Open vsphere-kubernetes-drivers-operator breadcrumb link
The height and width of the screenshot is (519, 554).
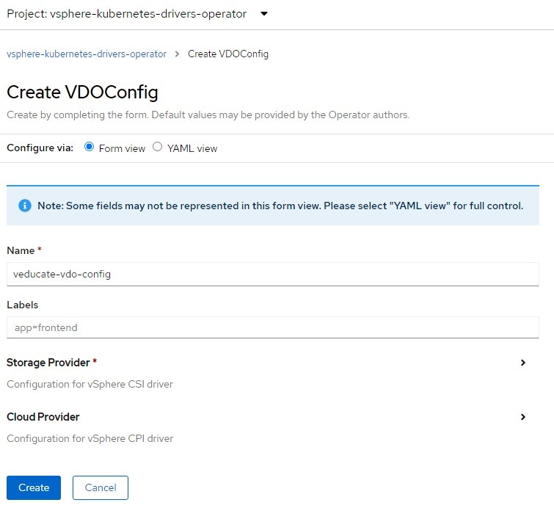point(87,54)
